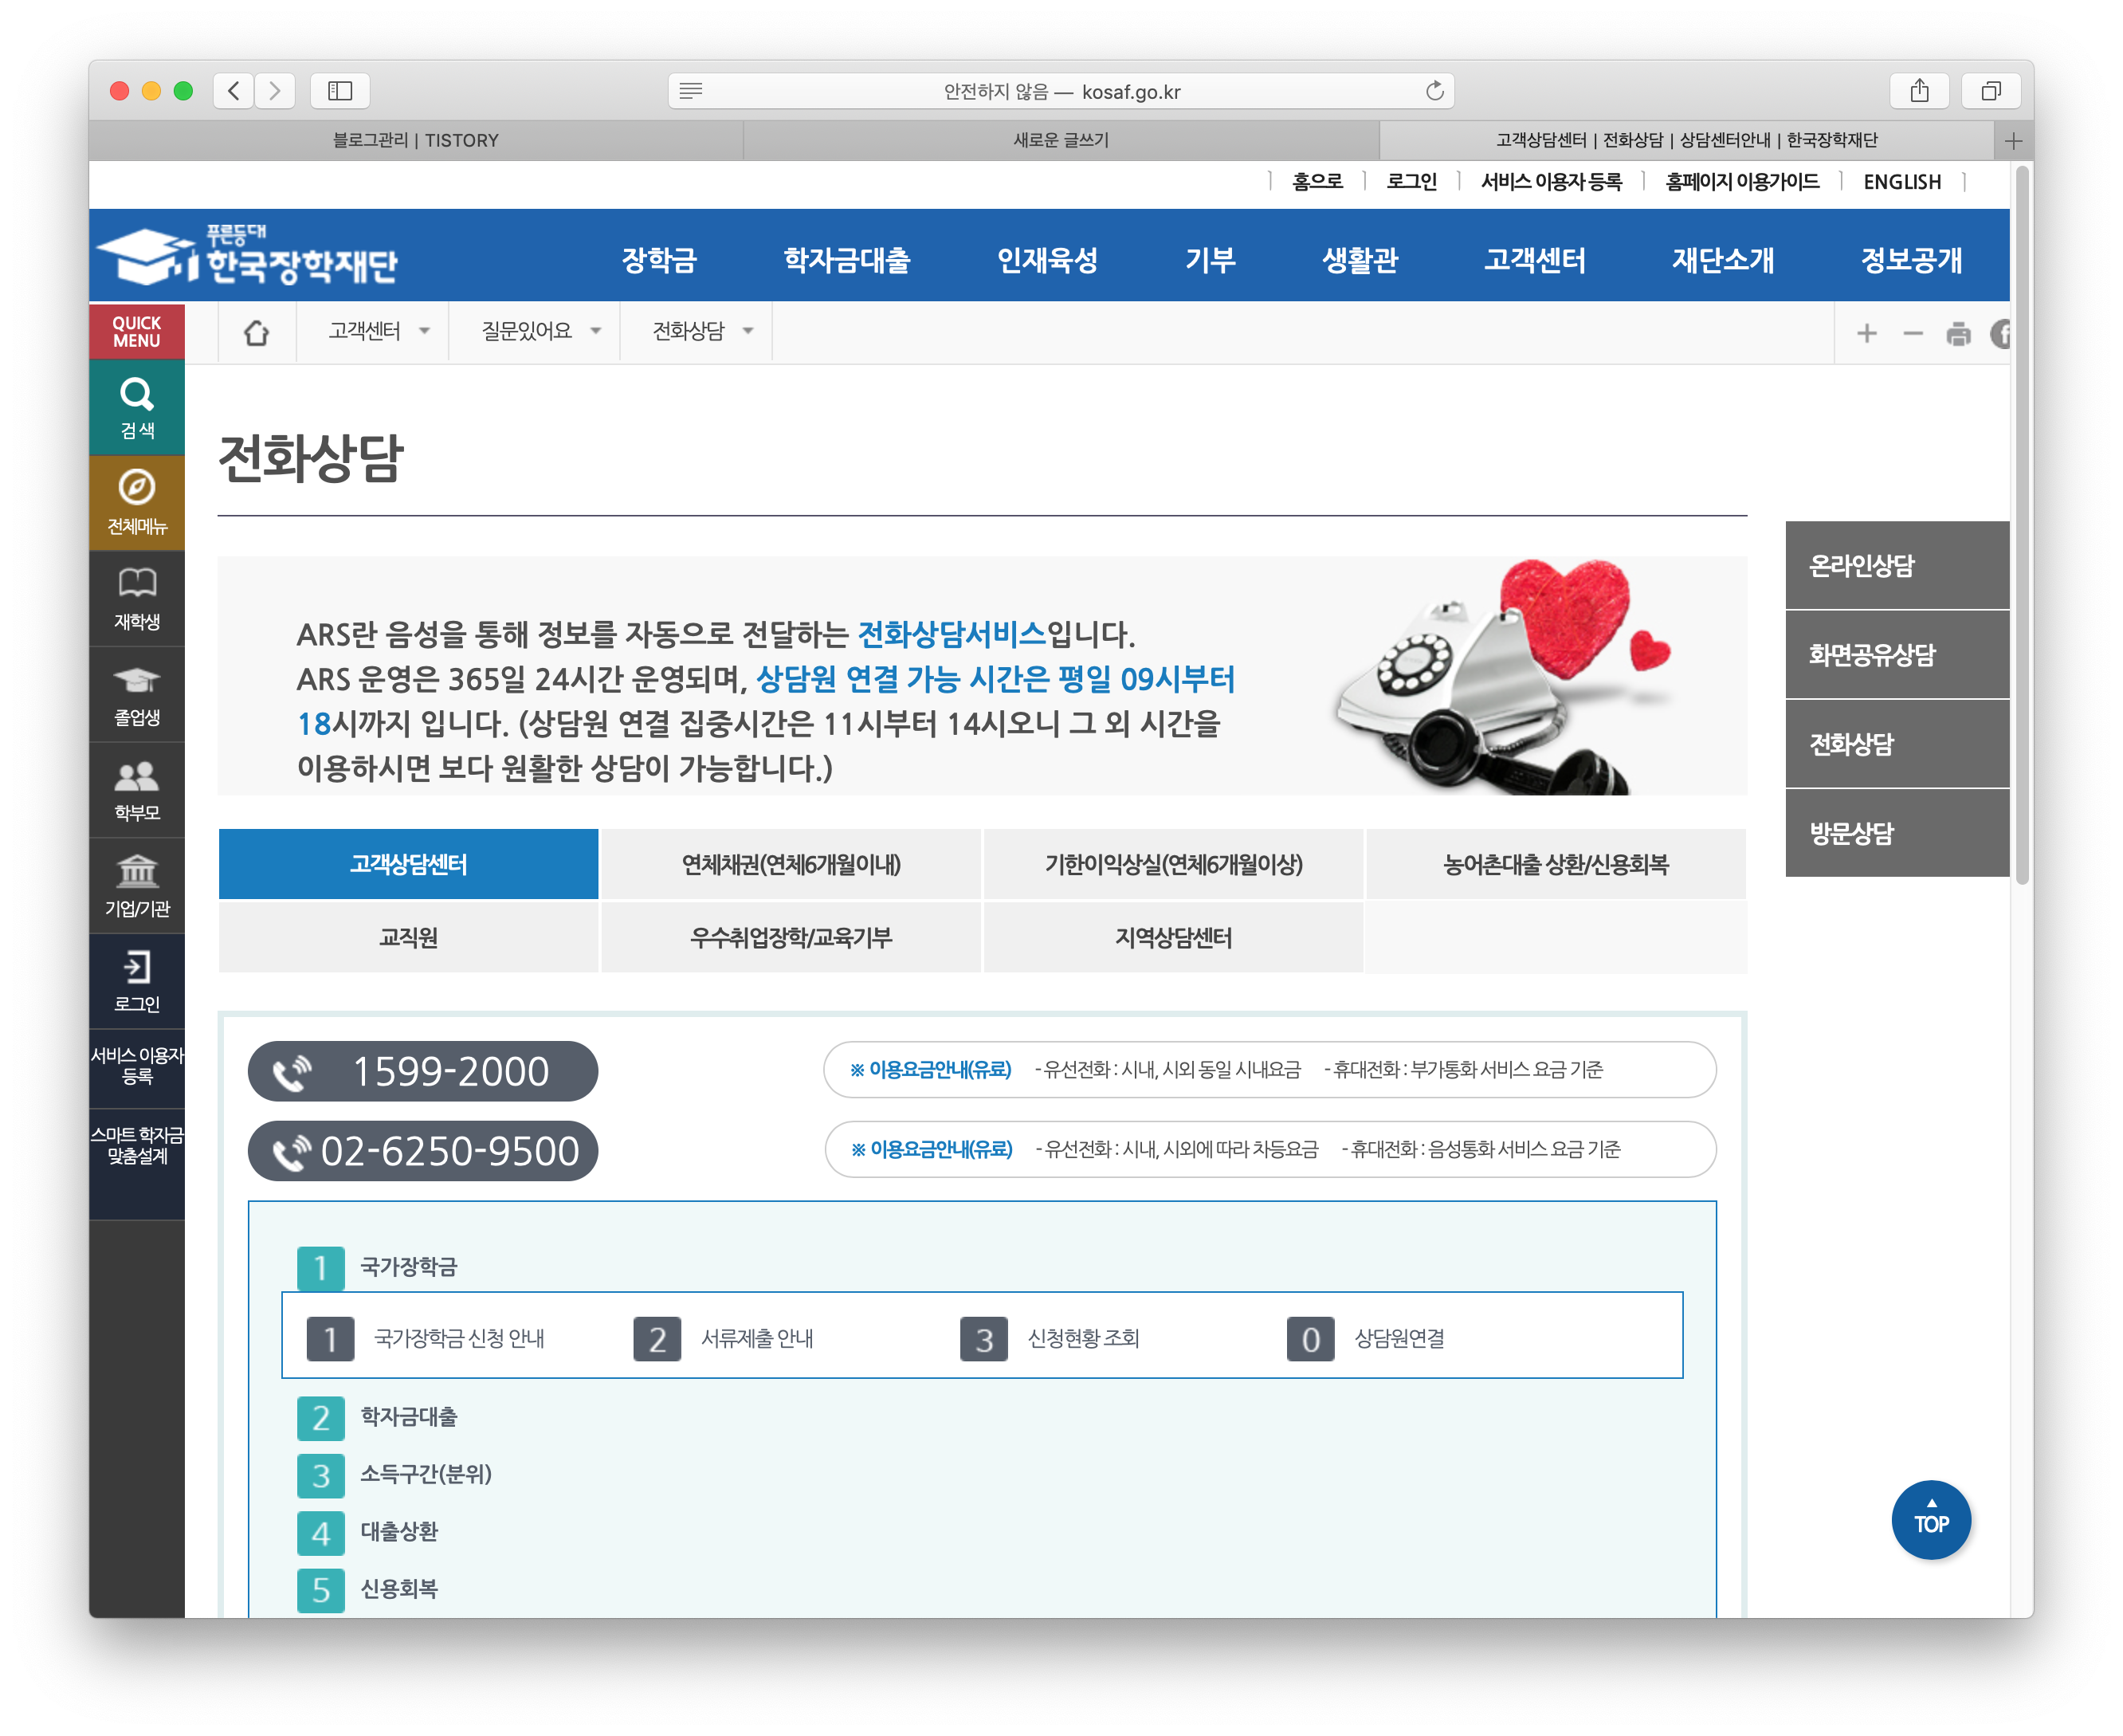Click the home icon in breadcrumb bar
Image resolution: width=2123 pixels, height=1736 pixels.
(257, 333)
